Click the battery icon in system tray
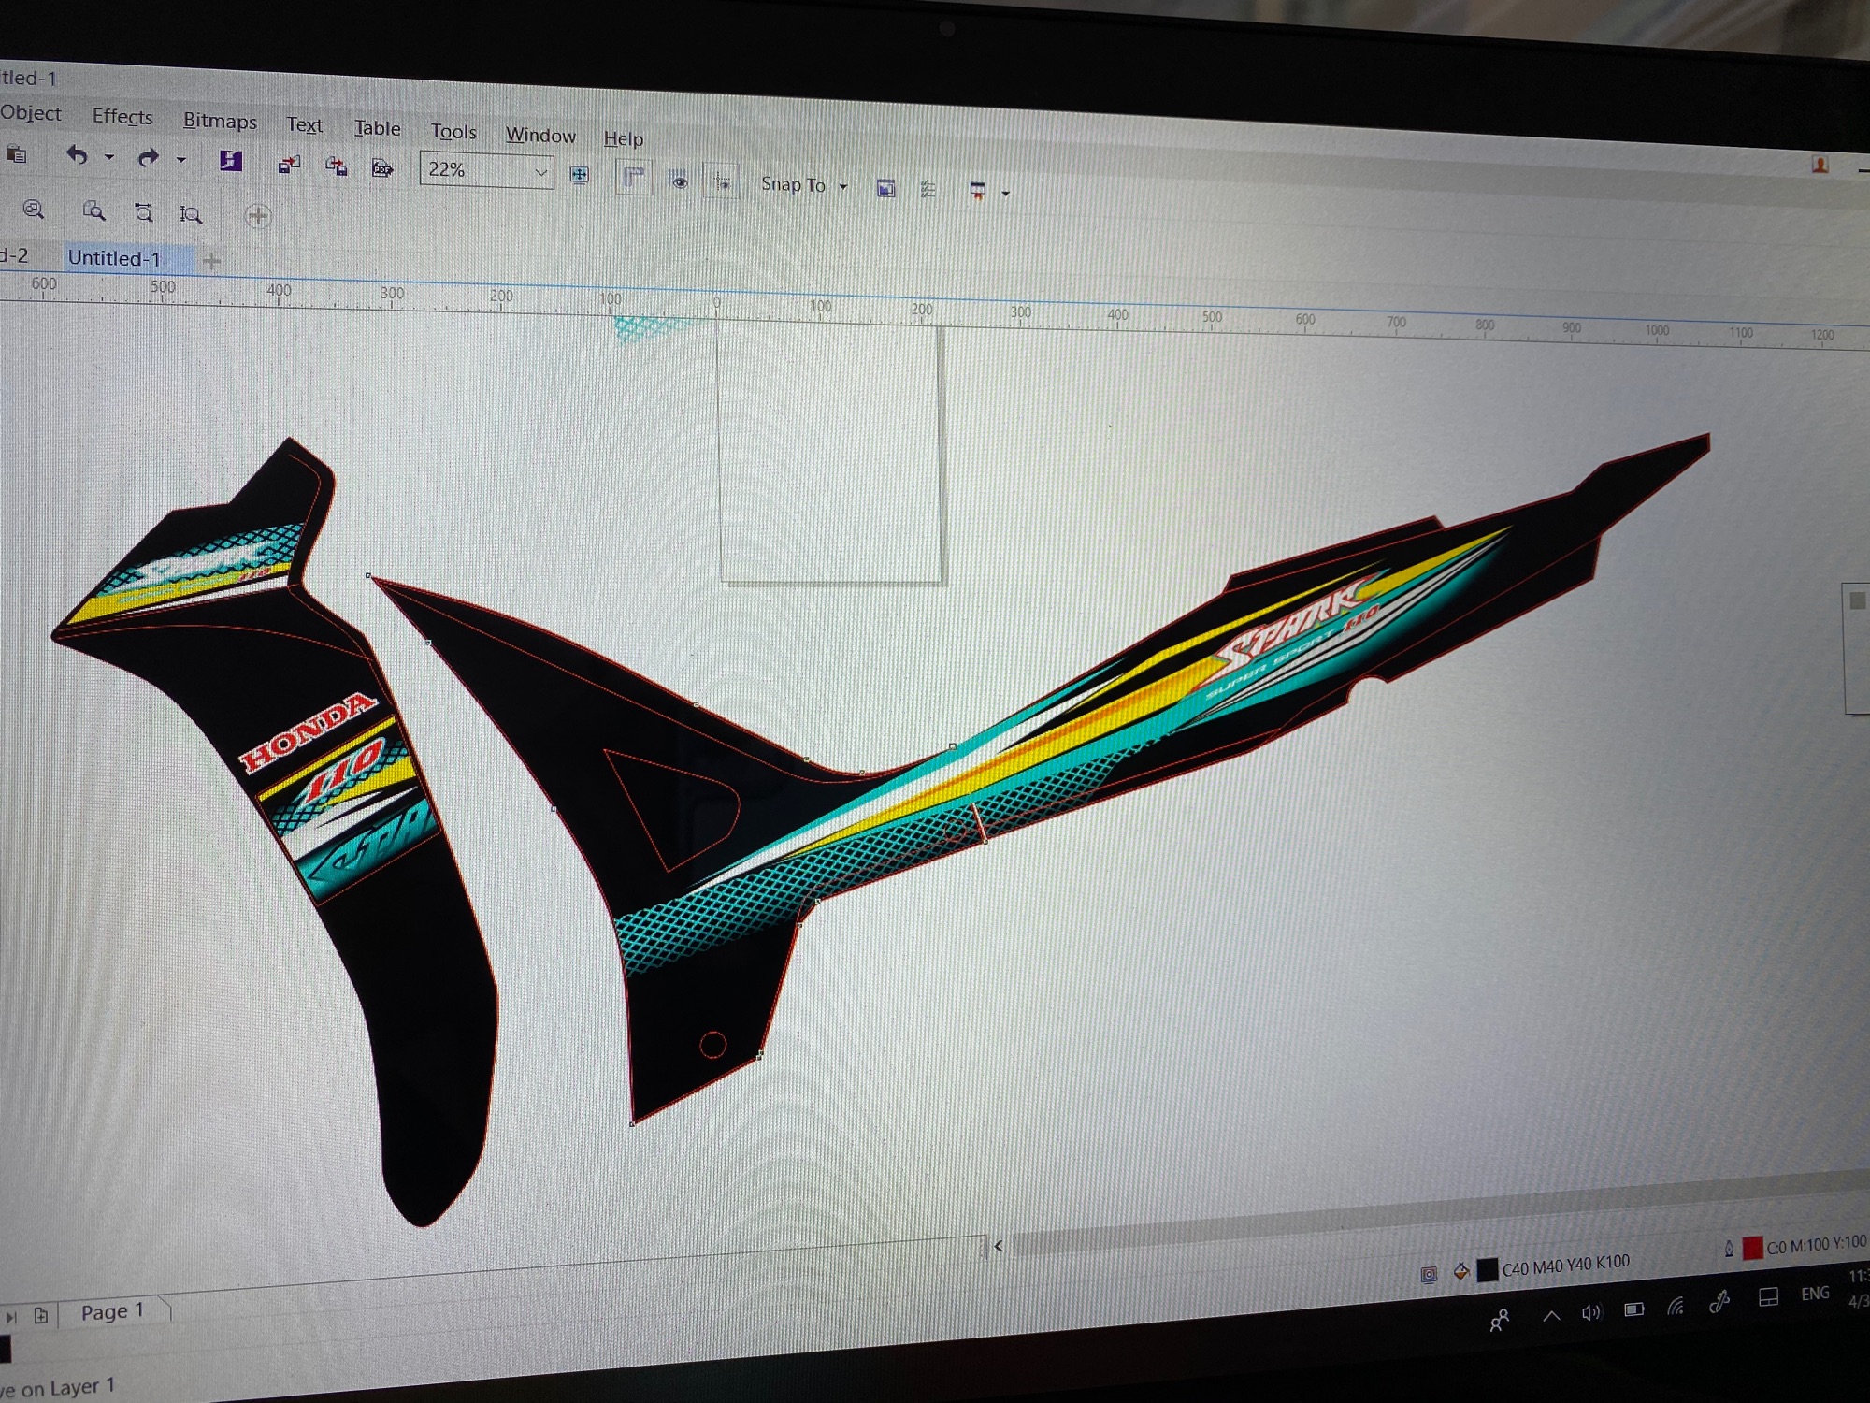The height and width of the screenshot is (1403, 1870). click(1633, 1309)
